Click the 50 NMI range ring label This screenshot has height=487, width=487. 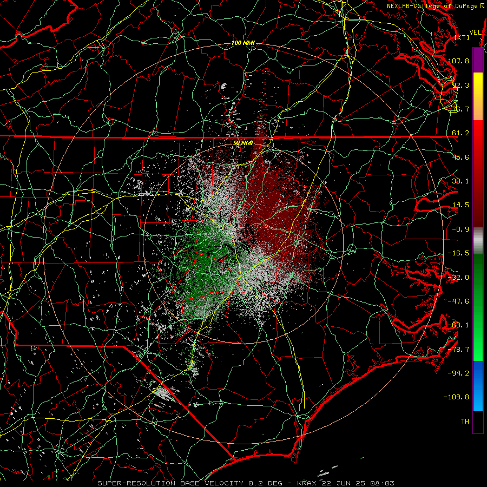tap(243, 143)
